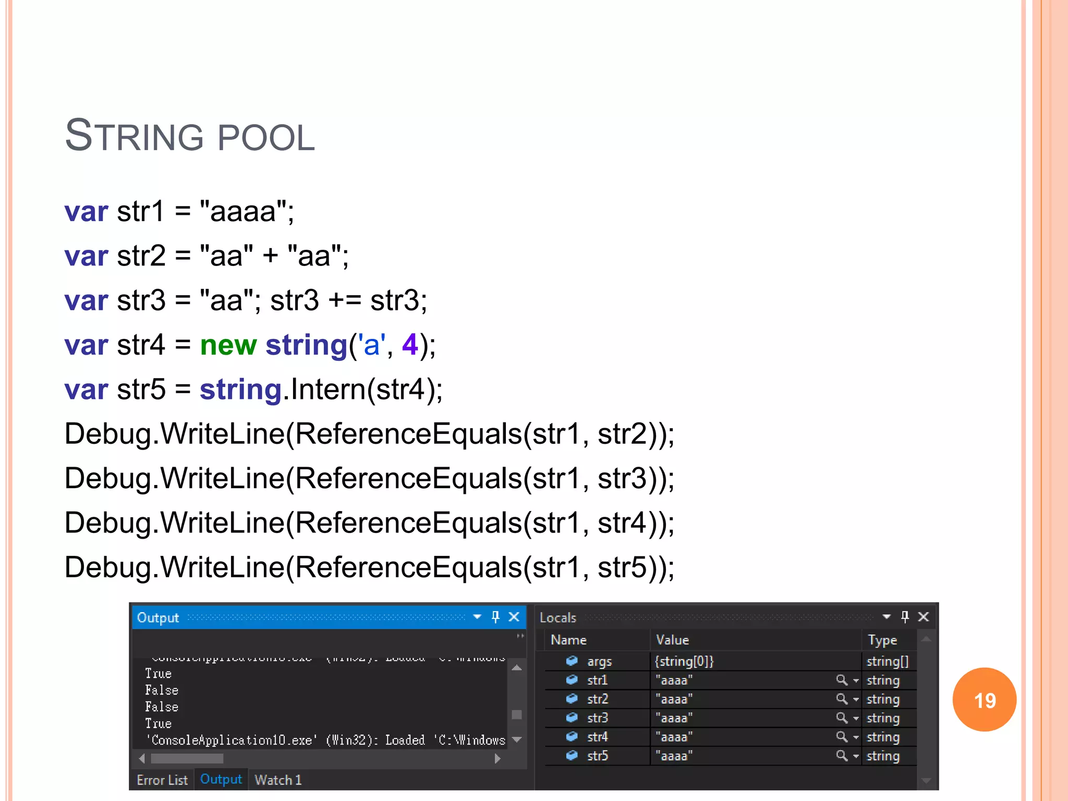
Task: Open the Output window position dropdown arrow
Action: pos(477,617)
